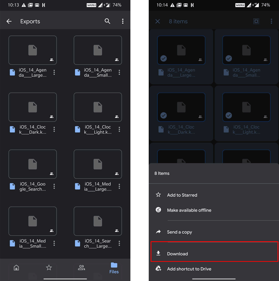Switch to the Files tab
Viewport: 279px width, 281px height.
pos(114,267)
